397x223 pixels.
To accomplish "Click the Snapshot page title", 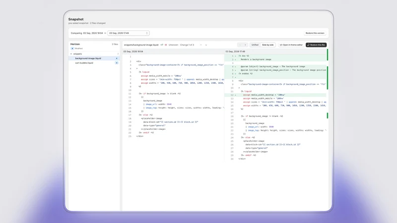I will tap(76, 19).
